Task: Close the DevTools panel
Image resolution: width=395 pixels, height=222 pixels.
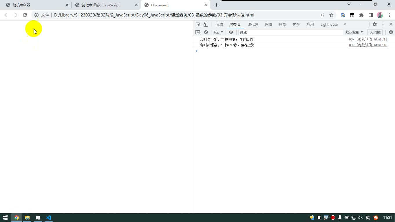Action: click(391, 25)
